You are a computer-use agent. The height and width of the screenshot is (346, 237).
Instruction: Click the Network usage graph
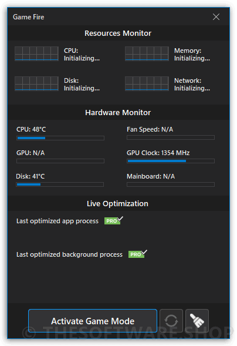[147, 83]
